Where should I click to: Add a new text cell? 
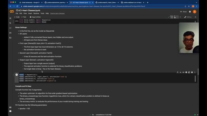24,17
